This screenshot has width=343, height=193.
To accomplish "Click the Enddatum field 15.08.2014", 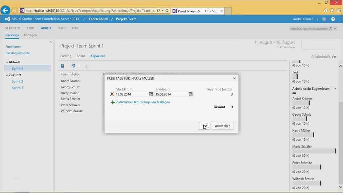I will [171, 94].
